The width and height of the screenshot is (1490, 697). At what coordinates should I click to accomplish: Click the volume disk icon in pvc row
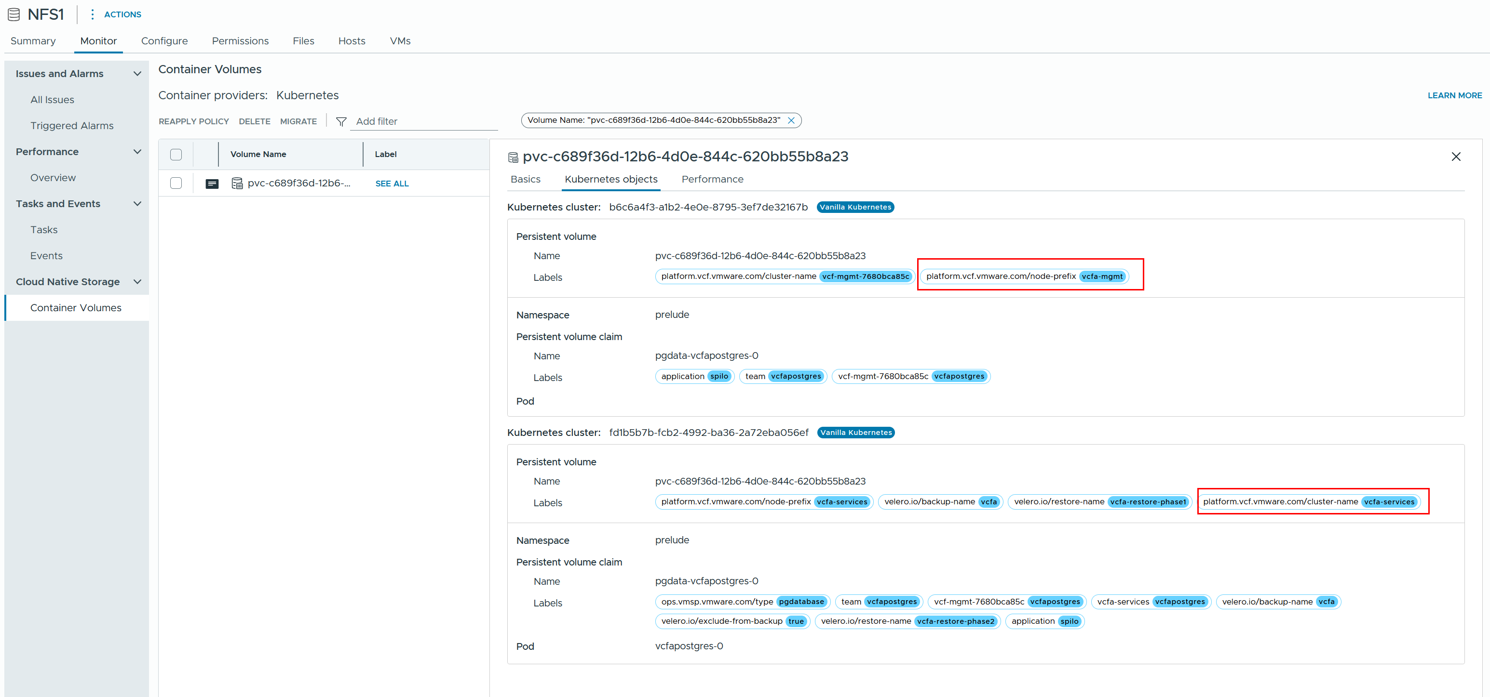coord(237,183)
